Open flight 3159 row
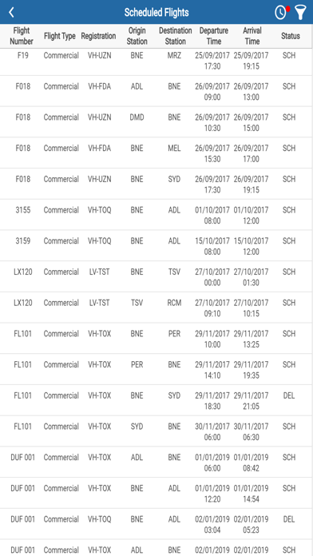 tap(156, 246)
